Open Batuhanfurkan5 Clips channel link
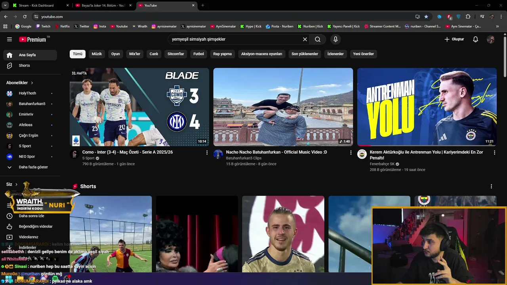507x285 pixels. [x=244, y=158]
